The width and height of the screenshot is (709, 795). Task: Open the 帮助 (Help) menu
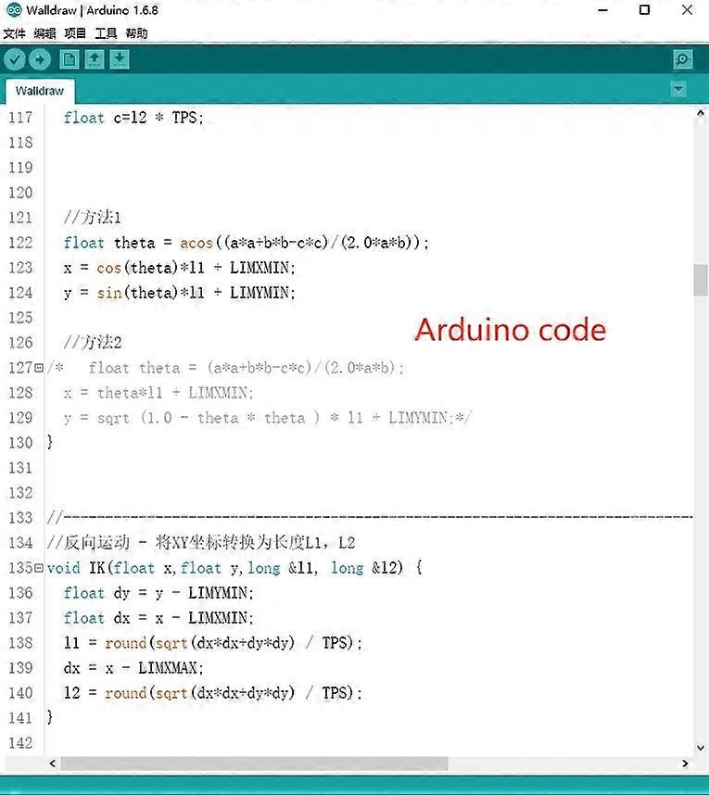(136, 33)
